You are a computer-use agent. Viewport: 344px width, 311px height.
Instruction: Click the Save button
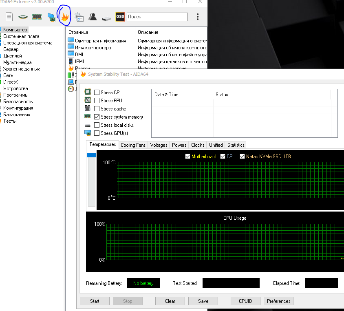click(203, 301)
